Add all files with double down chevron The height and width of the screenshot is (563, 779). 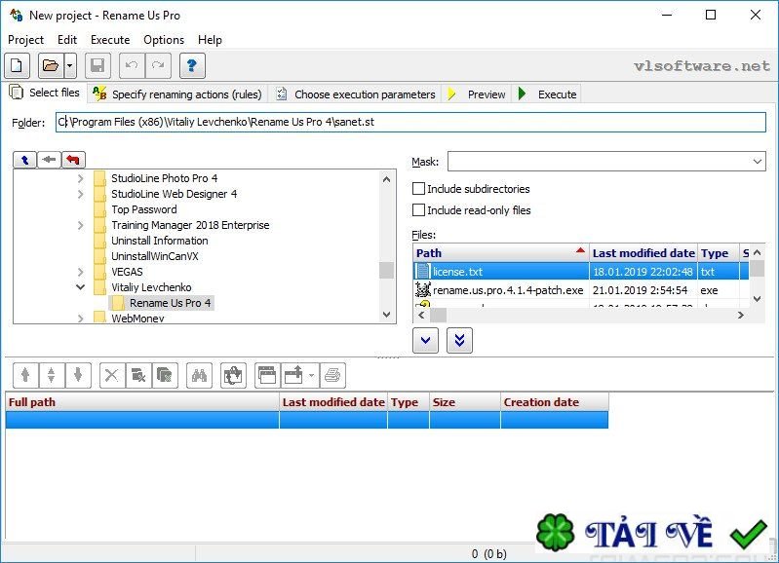(x=459, y=341)
